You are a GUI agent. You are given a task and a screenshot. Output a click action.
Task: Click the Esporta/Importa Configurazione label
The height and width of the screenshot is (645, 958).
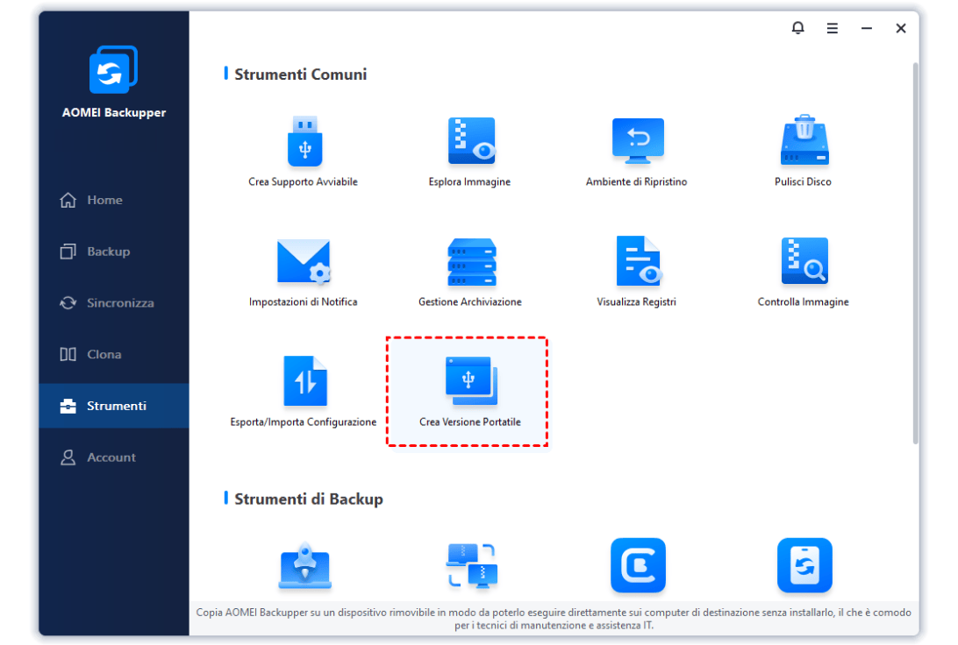[x=303, y=422]
